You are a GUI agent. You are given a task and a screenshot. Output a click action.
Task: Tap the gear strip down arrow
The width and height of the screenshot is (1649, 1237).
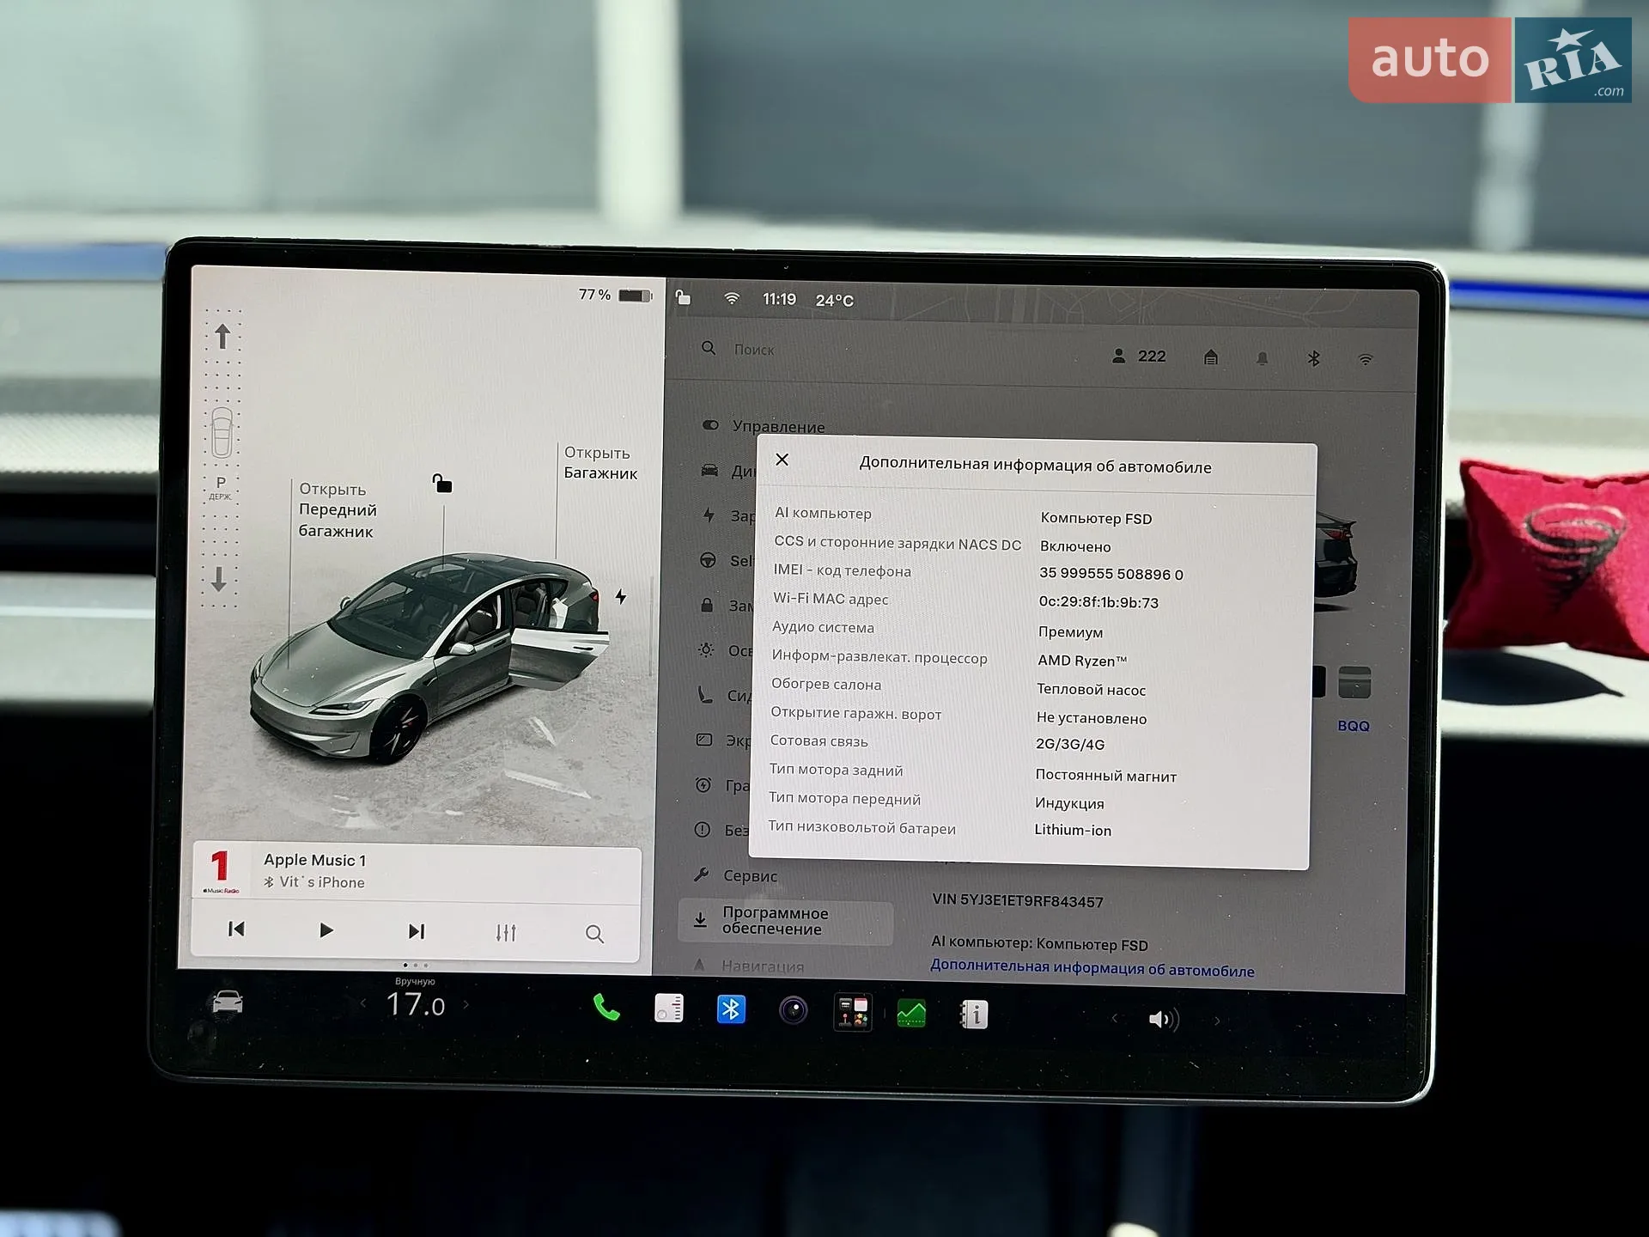pyautogui.click(x=219, y=579)
